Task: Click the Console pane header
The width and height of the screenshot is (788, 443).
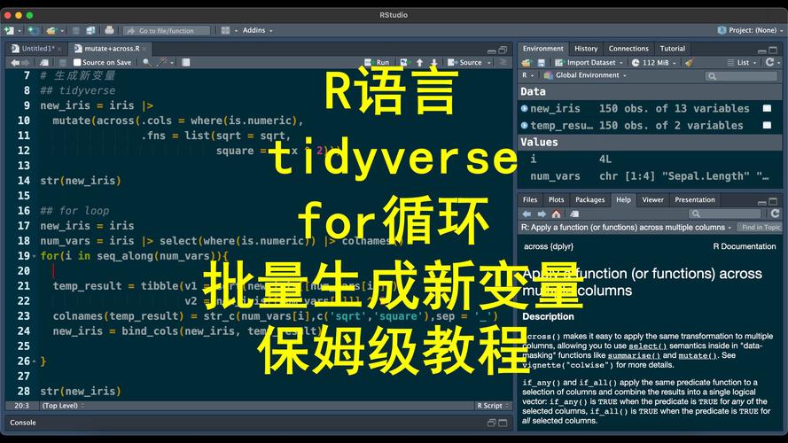Action: (259, 423)
